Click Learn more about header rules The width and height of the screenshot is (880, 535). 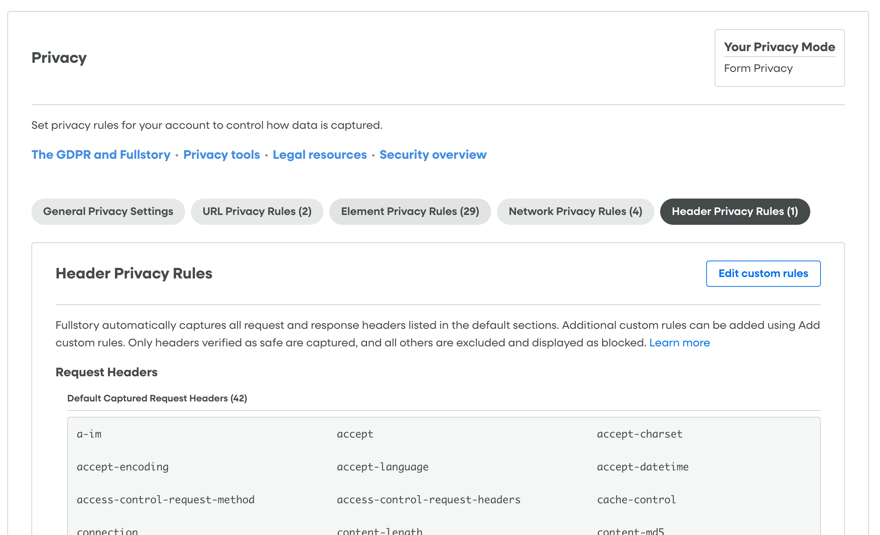click(x=679, y=342)
